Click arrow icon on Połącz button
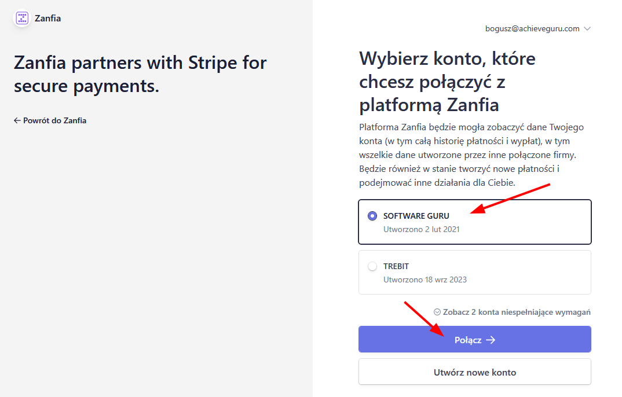The image size is (622, 397). point(491,340)
